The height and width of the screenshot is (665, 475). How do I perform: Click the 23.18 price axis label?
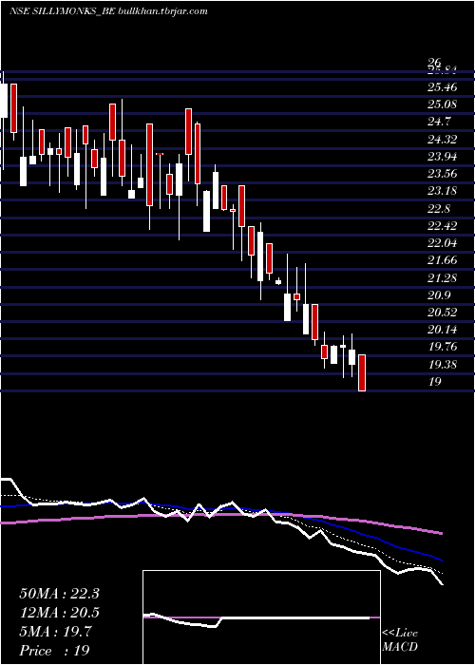[x=442, y=191]
